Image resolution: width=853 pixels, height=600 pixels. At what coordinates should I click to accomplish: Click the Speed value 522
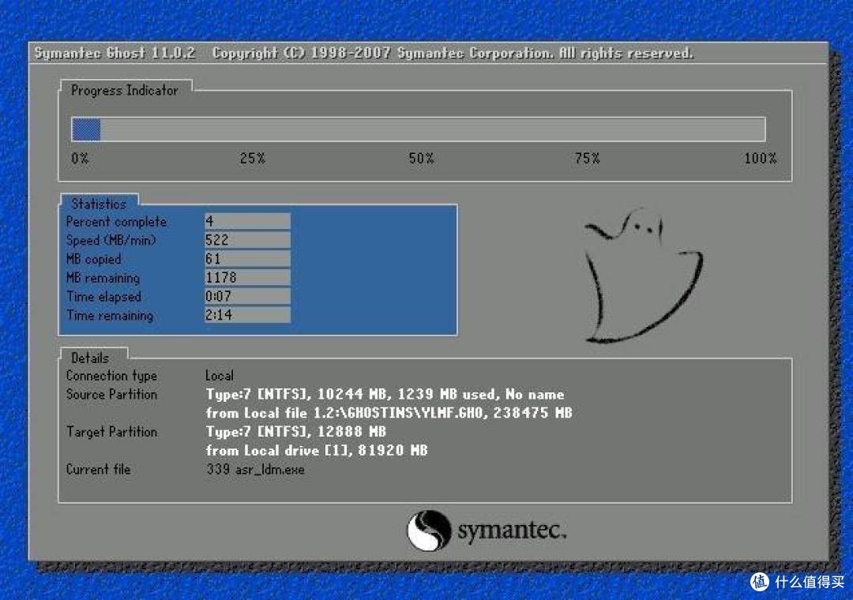point(247,240)
